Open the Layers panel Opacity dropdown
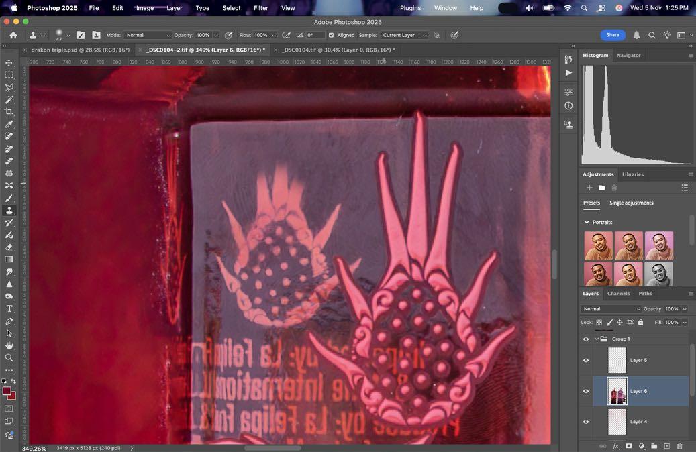This screenshot has height=452, width=696. [685, 309]
